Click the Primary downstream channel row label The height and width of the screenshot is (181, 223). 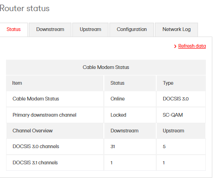click(45, 115)
